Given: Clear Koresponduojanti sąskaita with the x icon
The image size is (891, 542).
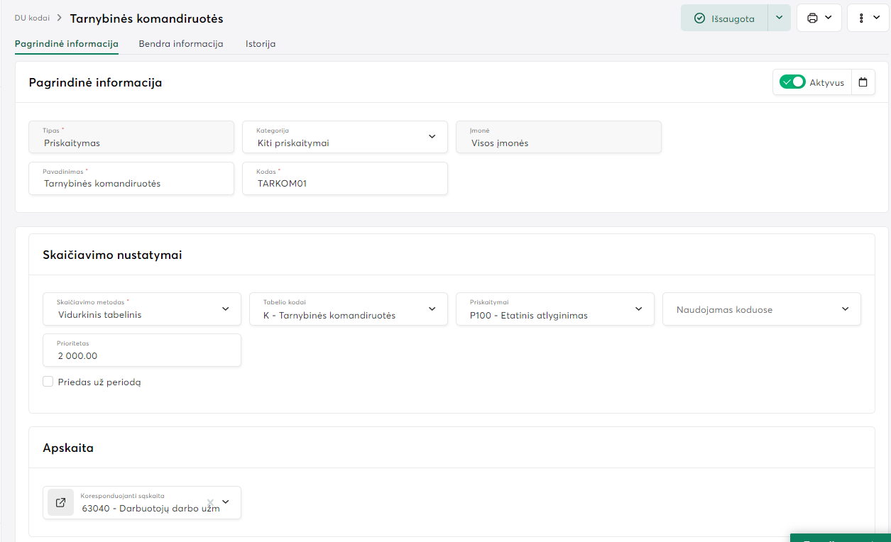Looking at the screenshot, I should (210, 502).
